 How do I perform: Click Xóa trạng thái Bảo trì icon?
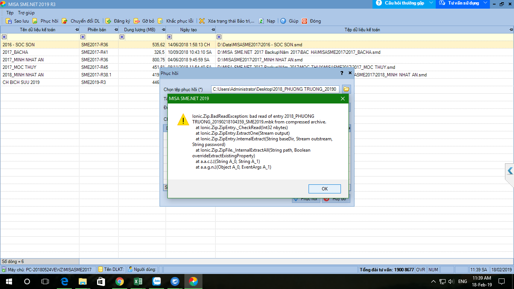202,21
